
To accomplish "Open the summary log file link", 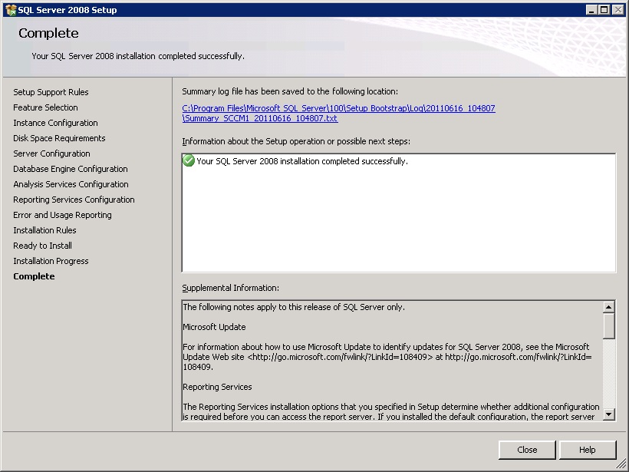I will point(338,113).
